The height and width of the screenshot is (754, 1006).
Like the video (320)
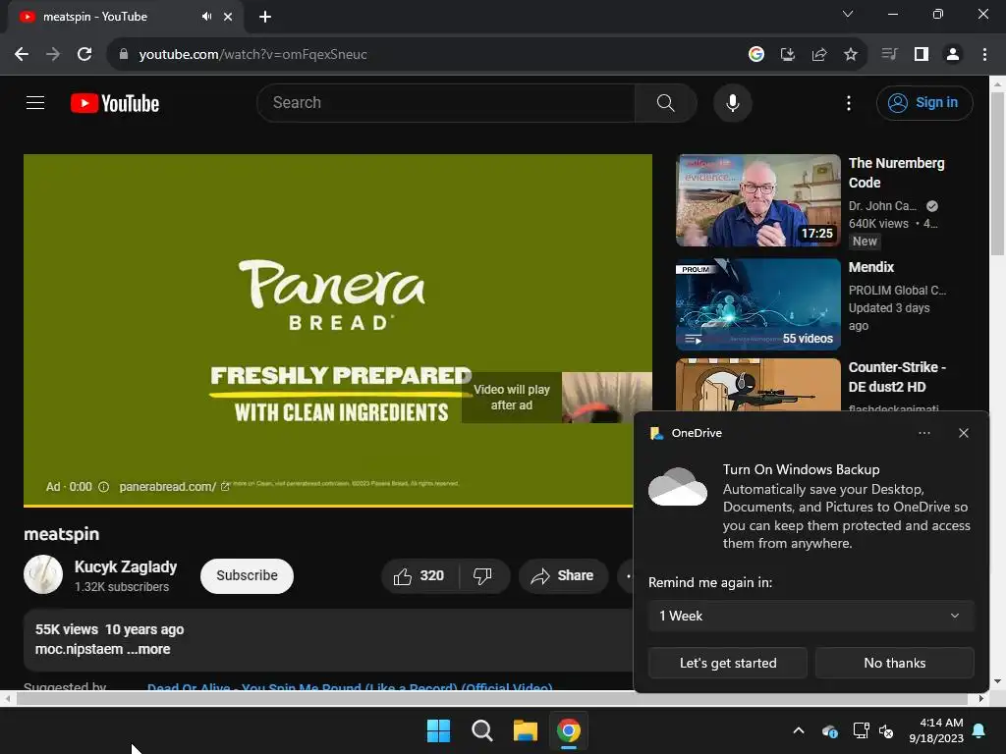[x=419, y=575]
